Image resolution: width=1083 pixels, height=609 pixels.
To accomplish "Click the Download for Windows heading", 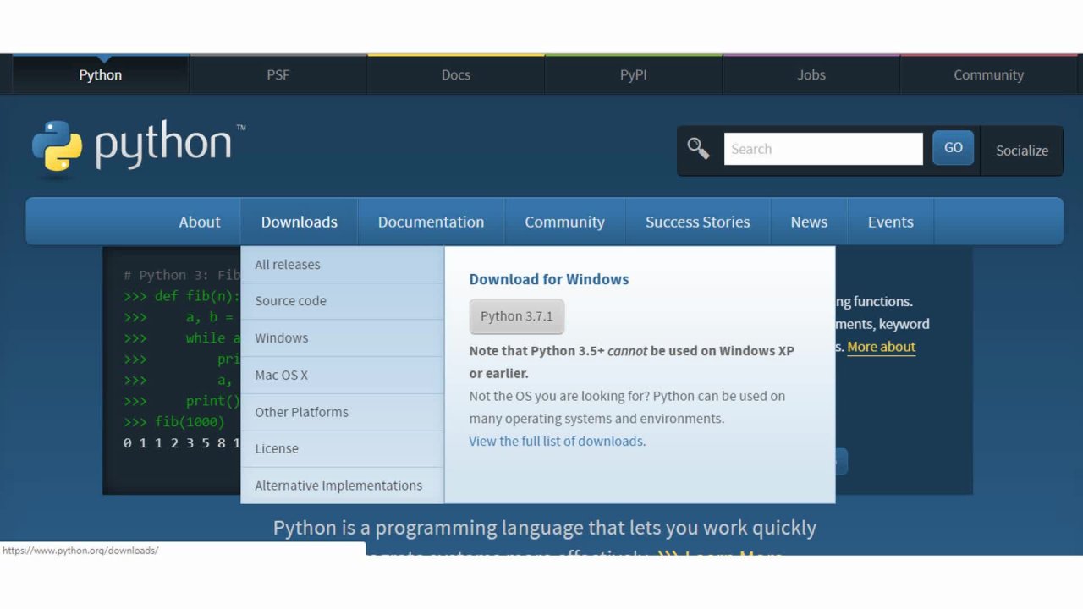I will tap(549, 279).
